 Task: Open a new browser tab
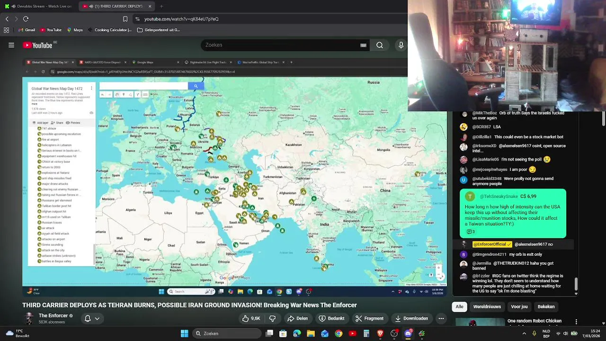161,6
